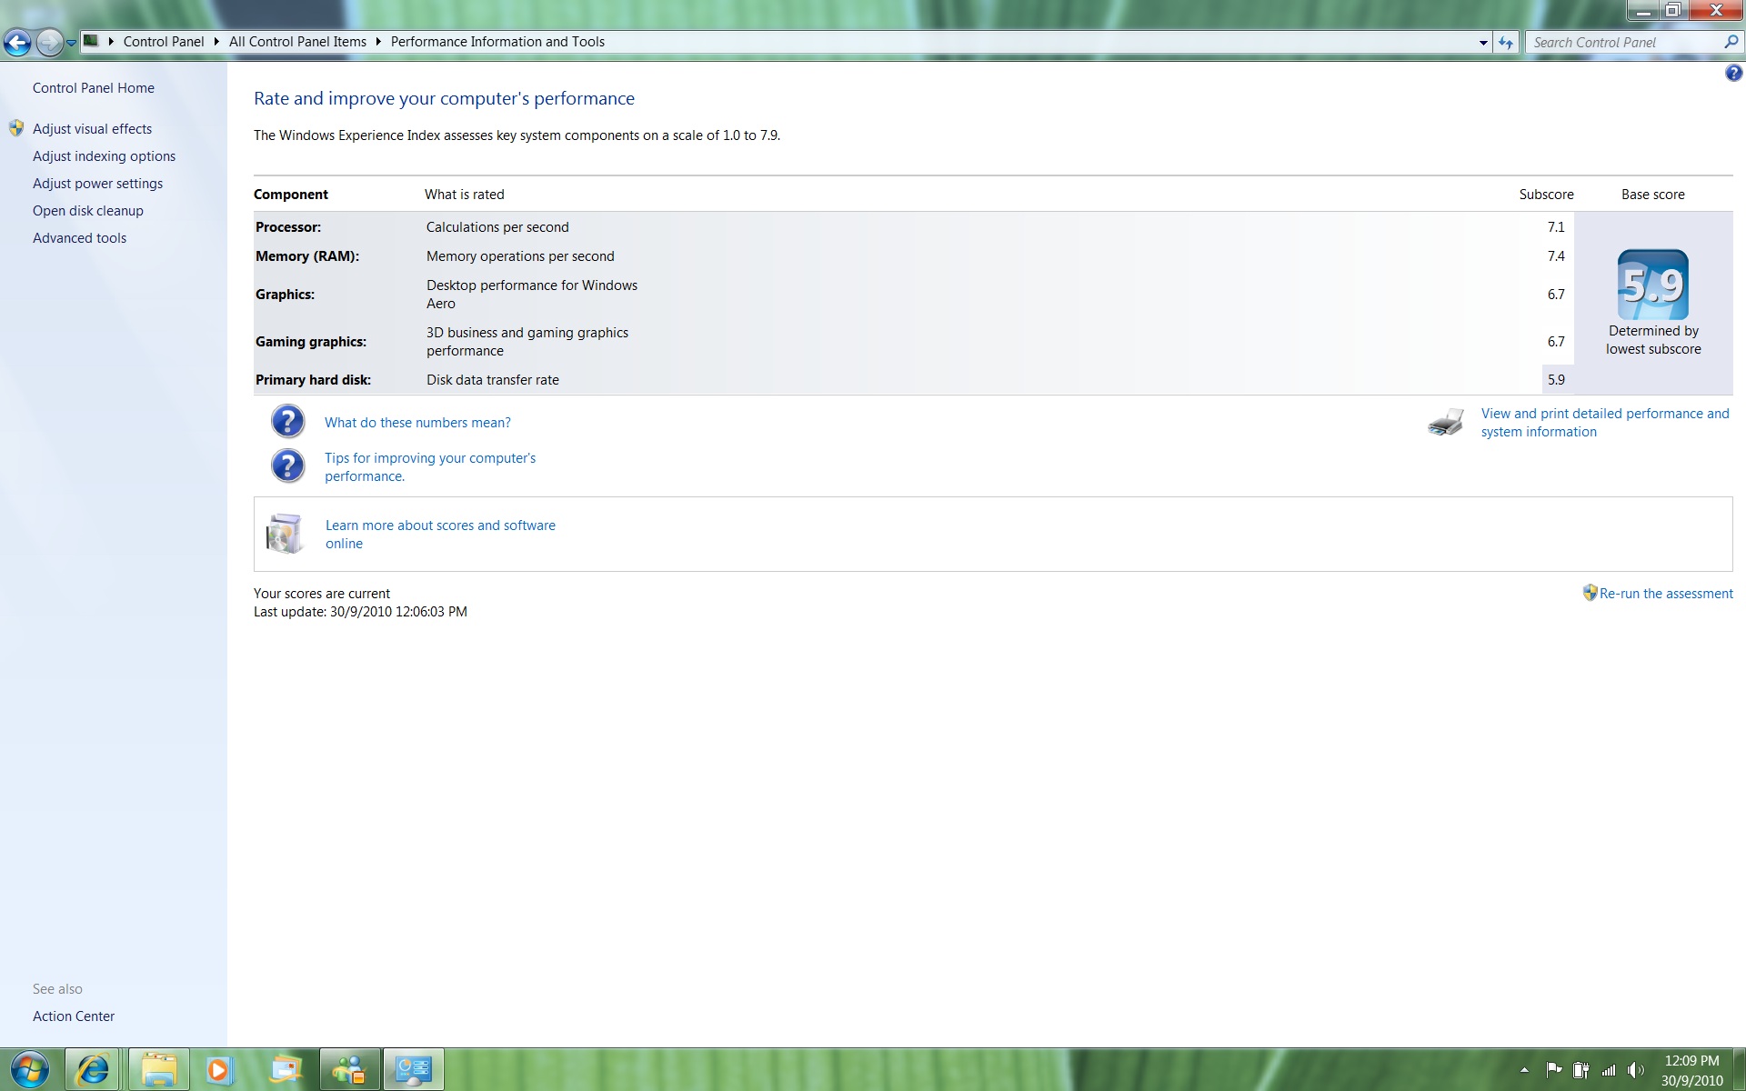Click the Back navigation arrow button
Viewport: 1746px width, 1091px height.
pos(17,42)
